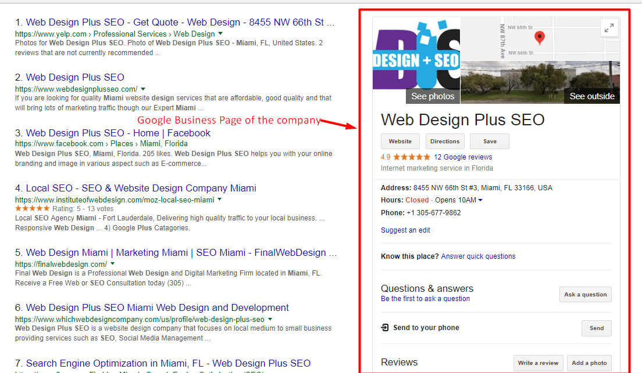Click the Rating: 5 - 13 votes text

(x=83, y=209)
